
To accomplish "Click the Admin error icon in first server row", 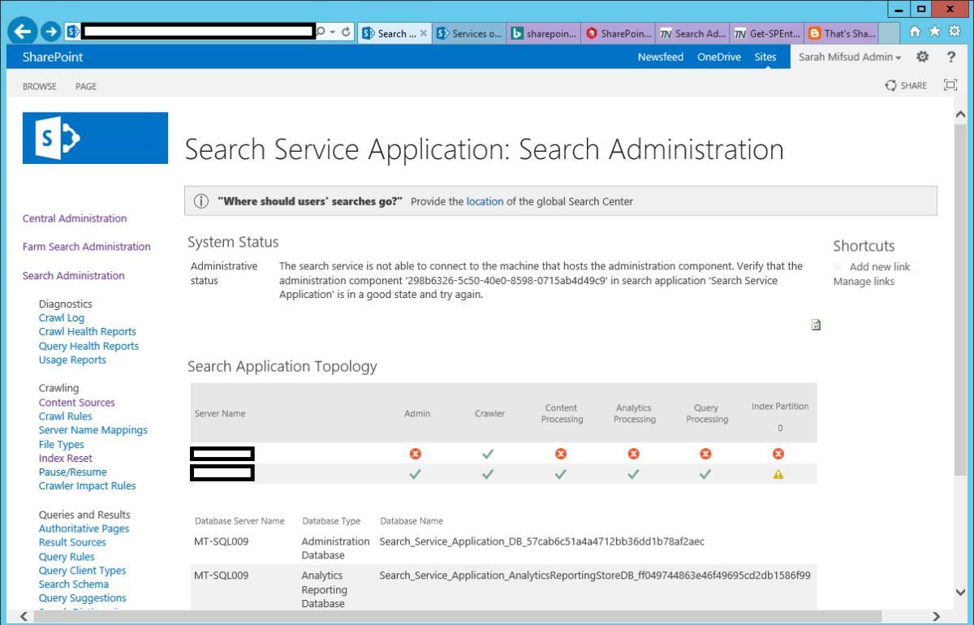I will click(x=416, y=454).
